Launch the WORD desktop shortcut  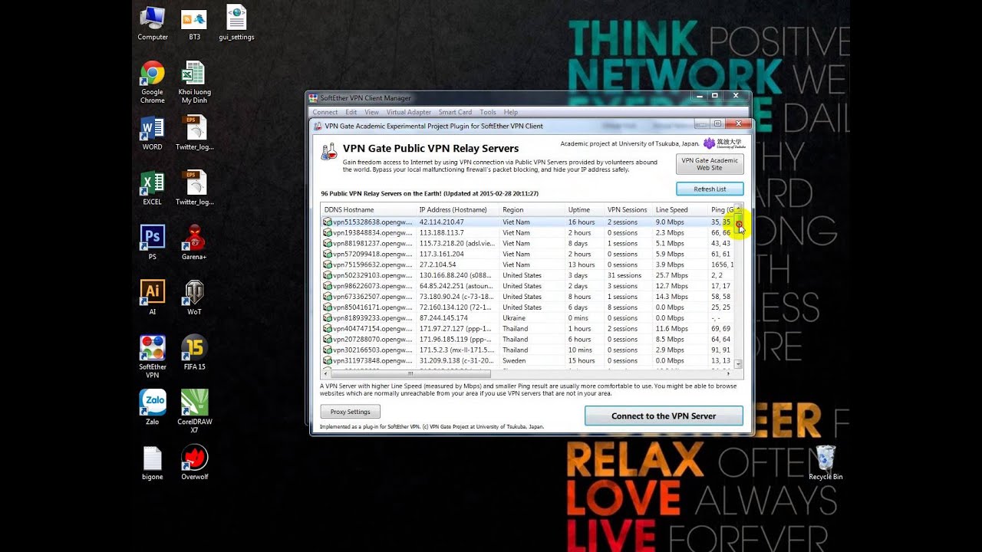(153, 133)
